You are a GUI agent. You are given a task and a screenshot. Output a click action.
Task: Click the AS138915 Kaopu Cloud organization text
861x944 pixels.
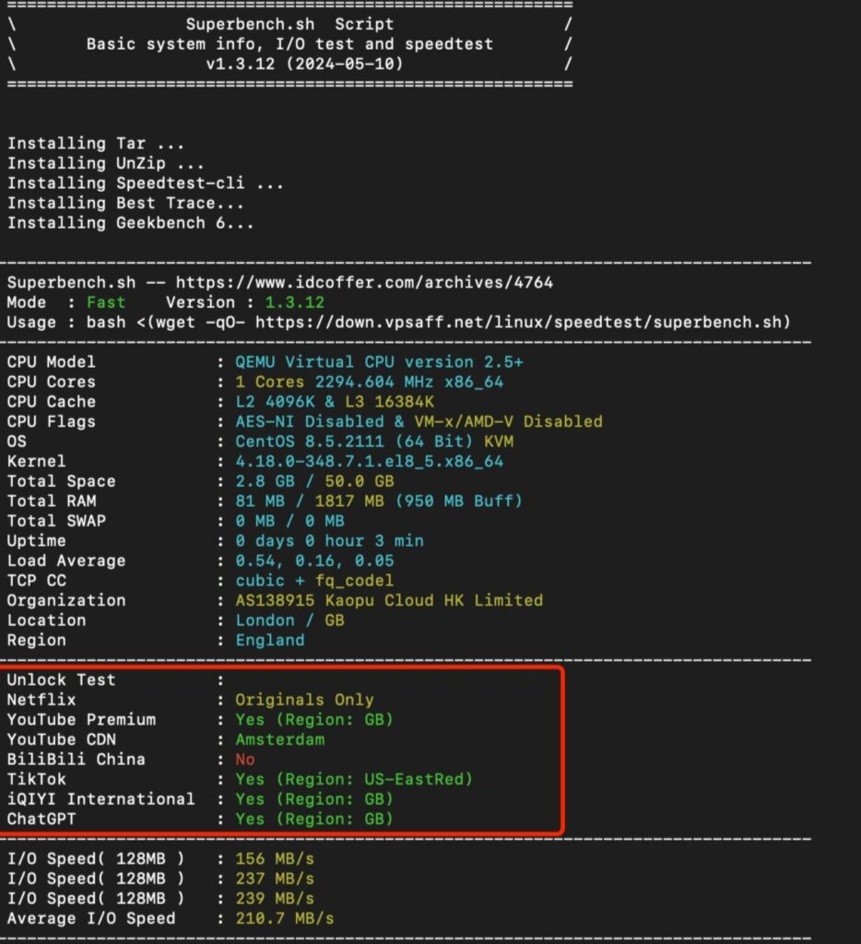coord(389,600)
